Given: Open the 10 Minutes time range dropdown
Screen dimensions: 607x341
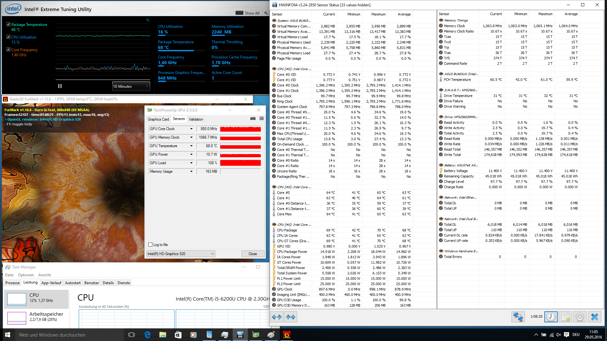Looking at the screenshot, I should pyautogui.click(x=131, y=86).
